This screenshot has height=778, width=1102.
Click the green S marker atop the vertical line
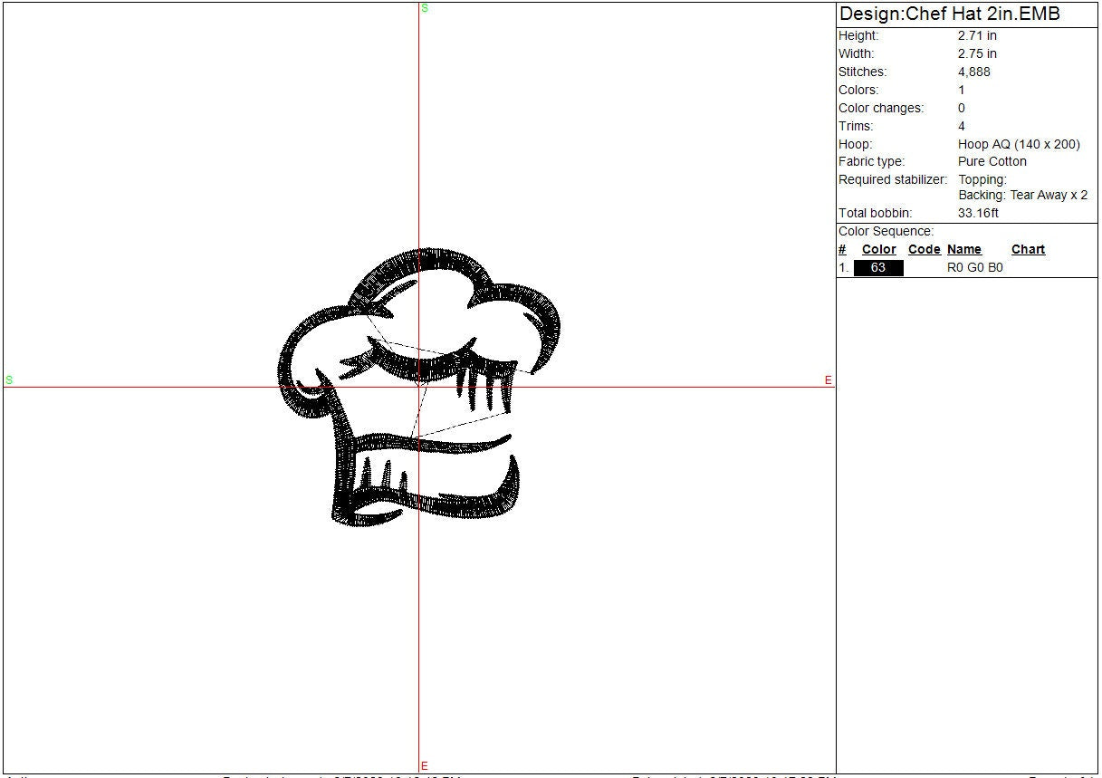[x=425, y=8]
